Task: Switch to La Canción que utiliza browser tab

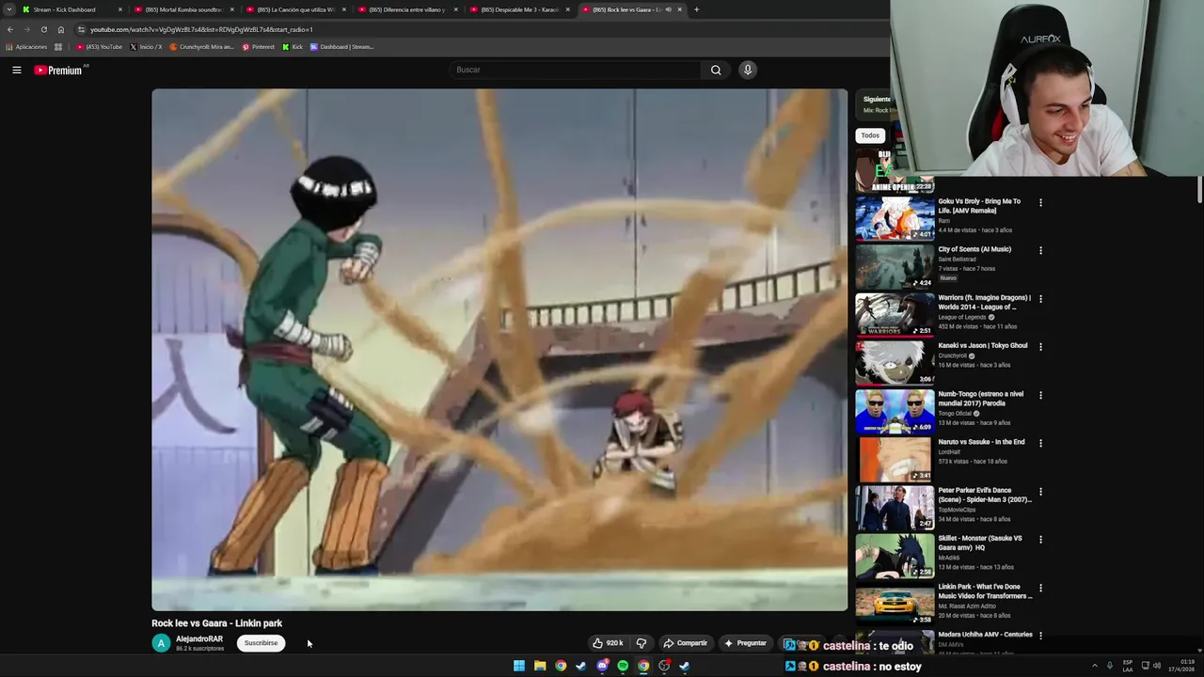Action: coord(295,9)
